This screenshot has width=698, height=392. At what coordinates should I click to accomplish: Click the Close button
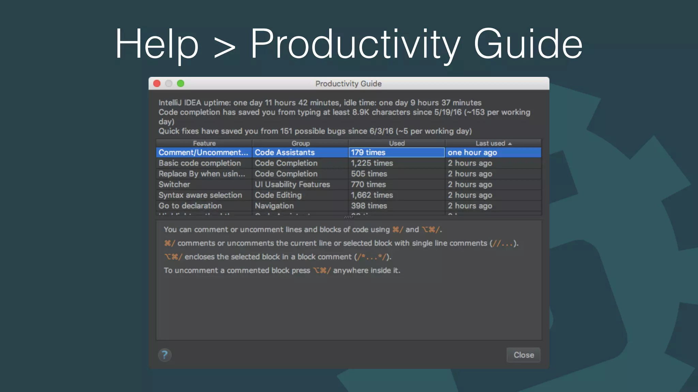523,355
